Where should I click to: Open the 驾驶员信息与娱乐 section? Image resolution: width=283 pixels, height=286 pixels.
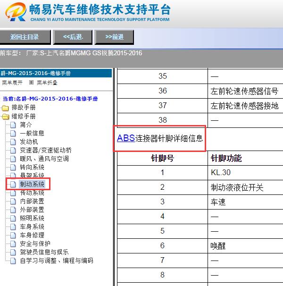(44, 252)
